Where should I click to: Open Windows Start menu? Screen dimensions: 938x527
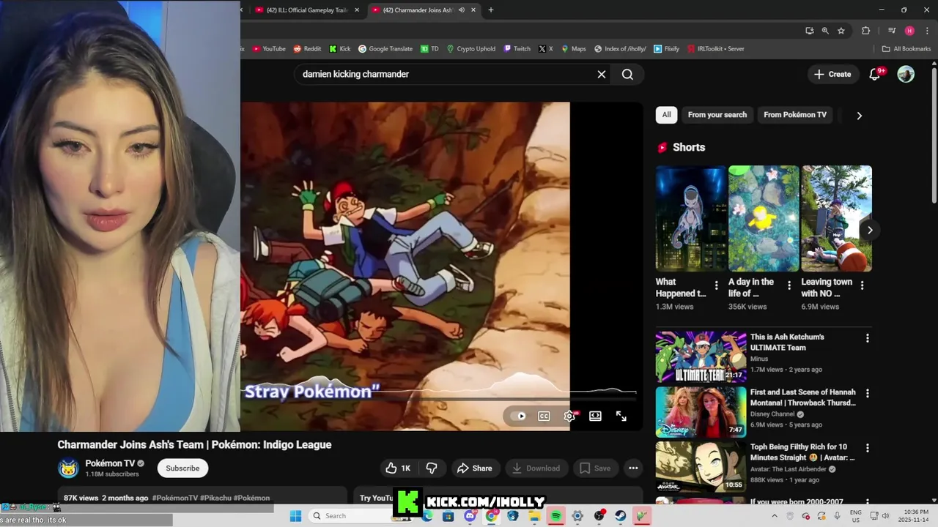click(x=295, y=516)
